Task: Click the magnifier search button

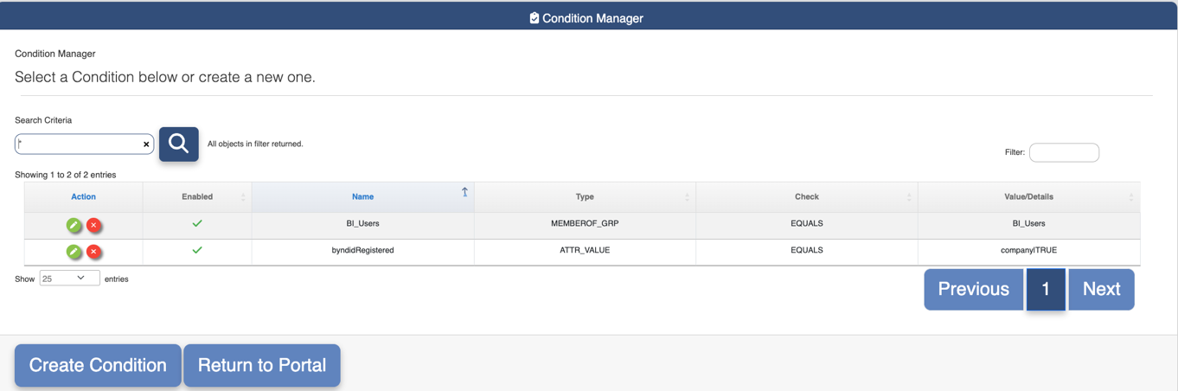Action: click(x=179, y=144)
